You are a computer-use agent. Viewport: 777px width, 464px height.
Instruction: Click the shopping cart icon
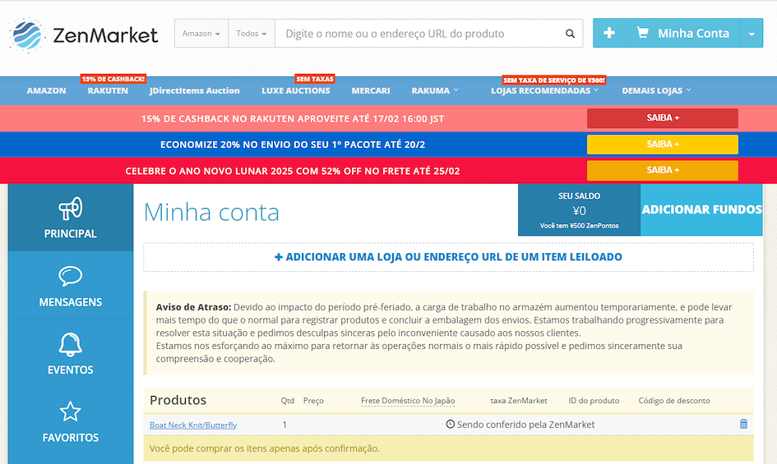coord(643,33)
